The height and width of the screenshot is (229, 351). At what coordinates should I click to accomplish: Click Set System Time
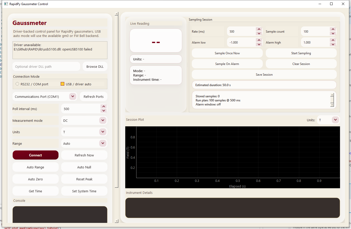[84, 191]
